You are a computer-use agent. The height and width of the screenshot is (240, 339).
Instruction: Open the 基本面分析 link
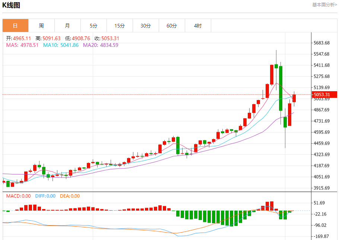(x=324, y=5)
